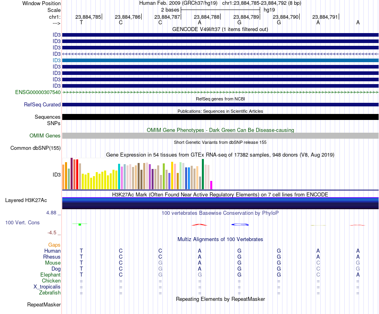The width and height of the screenshot is (379, 314).
Task: Click base T in the top sequence row
Action: pyautogui.click(x=81, y=22)
